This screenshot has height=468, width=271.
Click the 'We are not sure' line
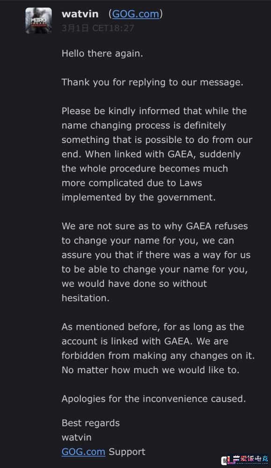[155, 226]
